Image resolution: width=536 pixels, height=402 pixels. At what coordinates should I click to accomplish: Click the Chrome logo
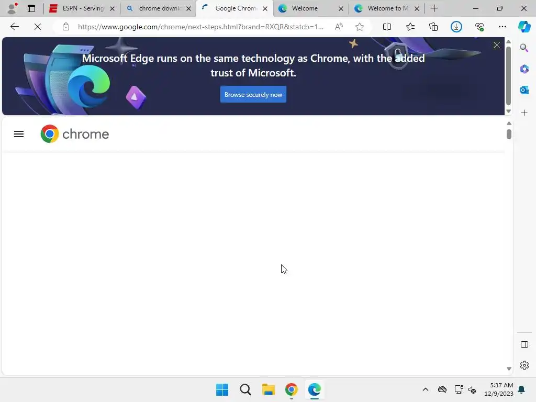74,133
